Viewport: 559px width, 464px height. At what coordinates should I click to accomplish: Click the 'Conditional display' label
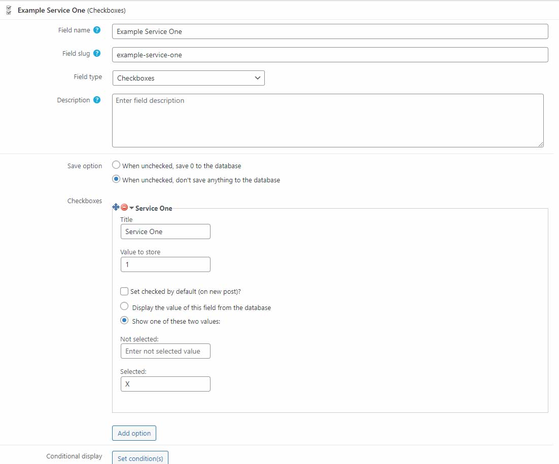(x=74, y=456)
